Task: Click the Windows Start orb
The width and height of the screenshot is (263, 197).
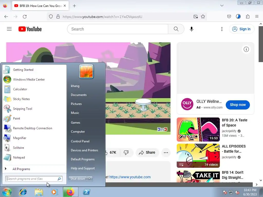Action: pos(7,192)
